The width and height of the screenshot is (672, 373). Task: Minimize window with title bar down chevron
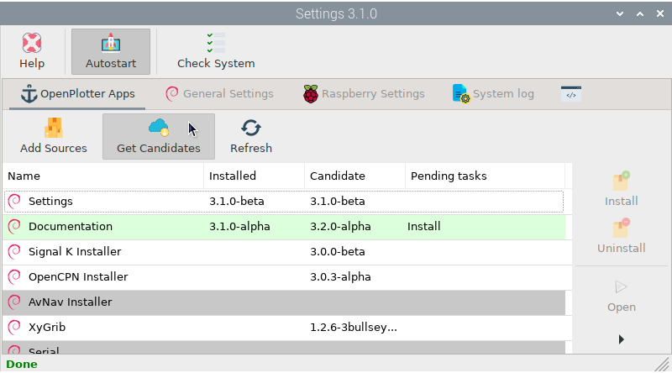pos(620,13)
